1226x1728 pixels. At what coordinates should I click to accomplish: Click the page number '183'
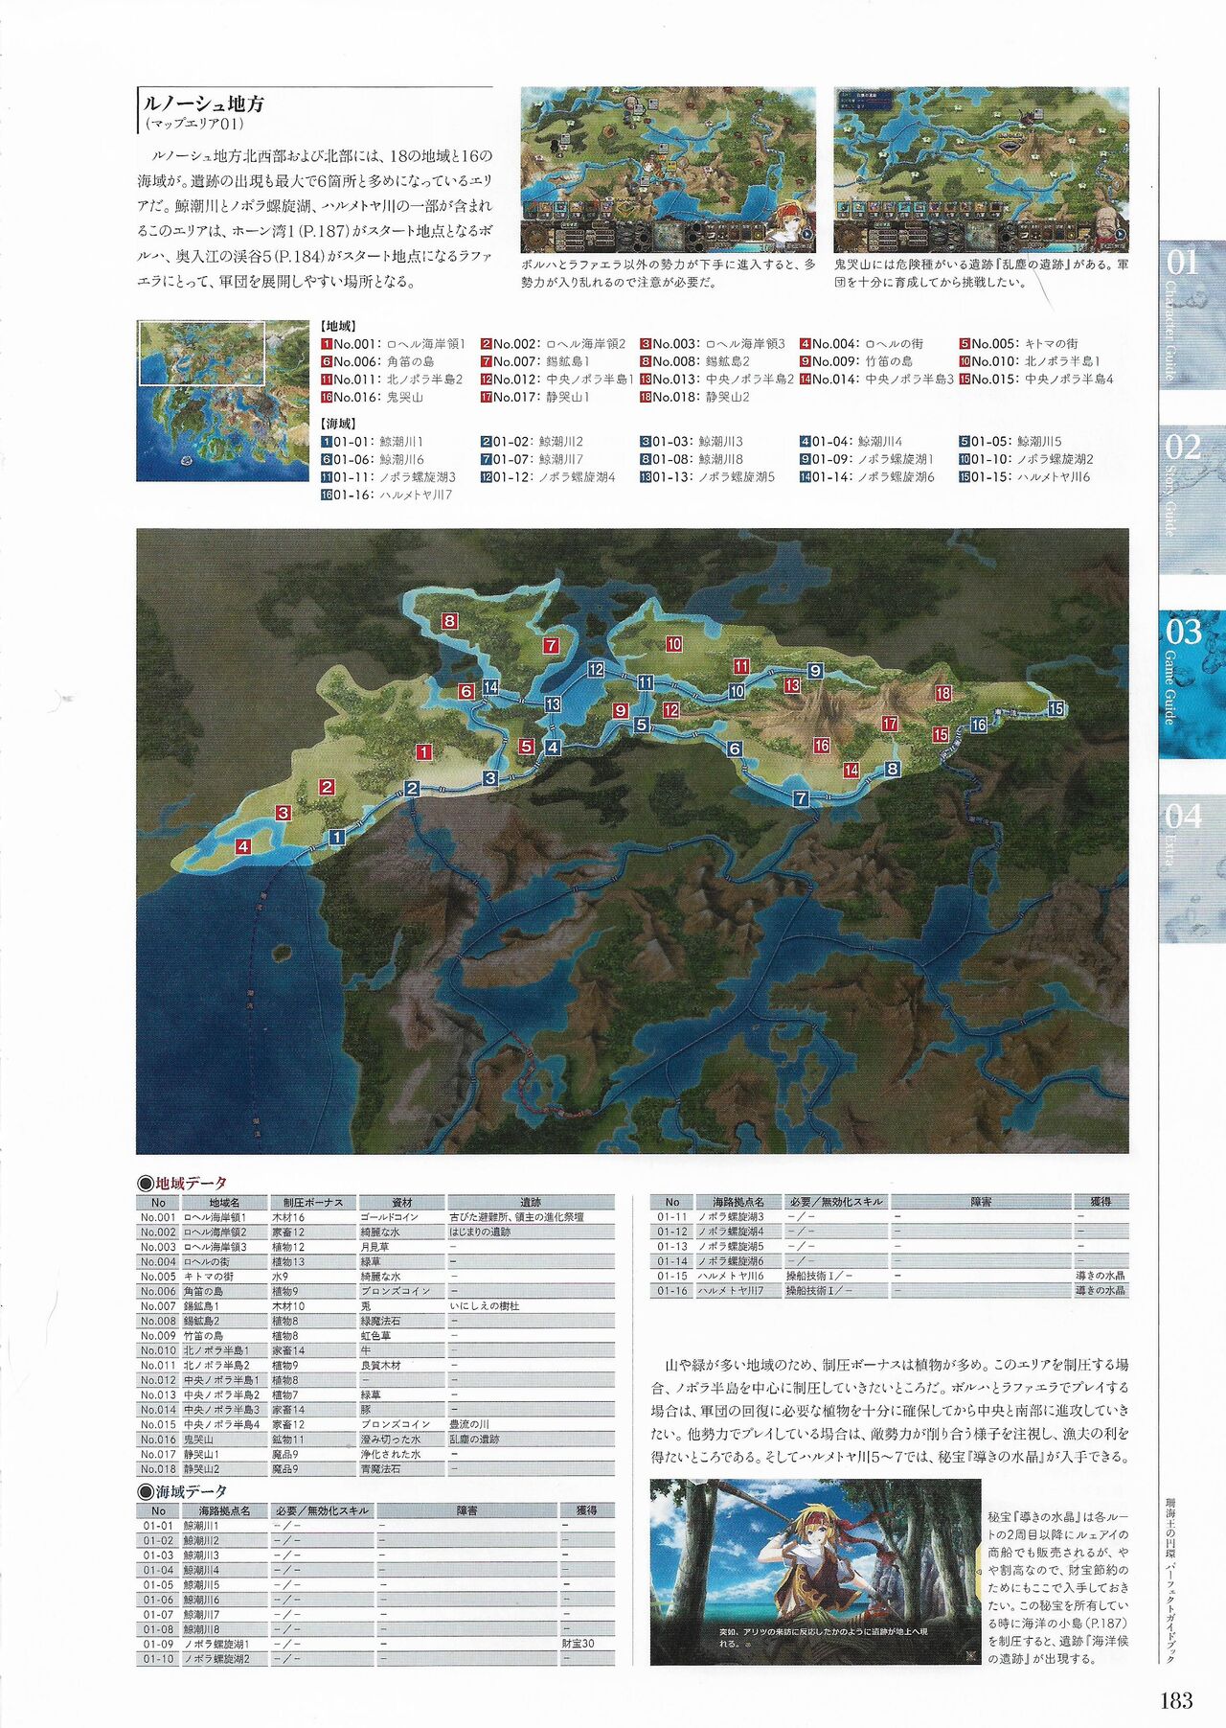tap(1176, 1700)
